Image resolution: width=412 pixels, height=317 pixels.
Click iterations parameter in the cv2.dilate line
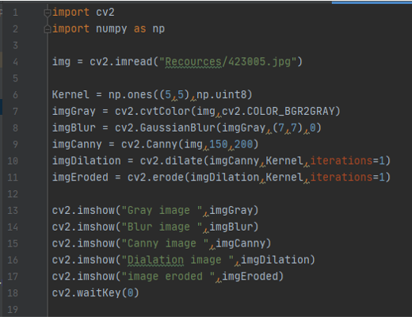[341, 161]
